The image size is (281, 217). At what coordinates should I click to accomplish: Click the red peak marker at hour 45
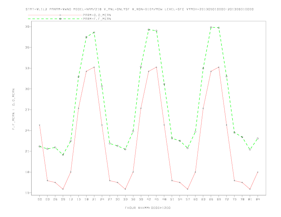click(x=156, y=67)
